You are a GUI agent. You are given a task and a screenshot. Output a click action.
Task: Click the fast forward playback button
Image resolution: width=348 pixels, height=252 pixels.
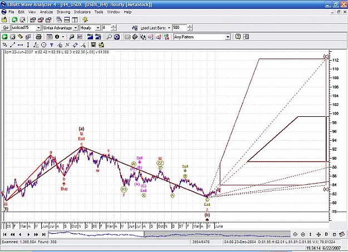point(36,234)
